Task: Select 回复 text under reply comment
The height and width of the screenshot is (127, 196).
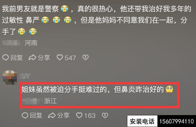Action: [x=36, y=115]
